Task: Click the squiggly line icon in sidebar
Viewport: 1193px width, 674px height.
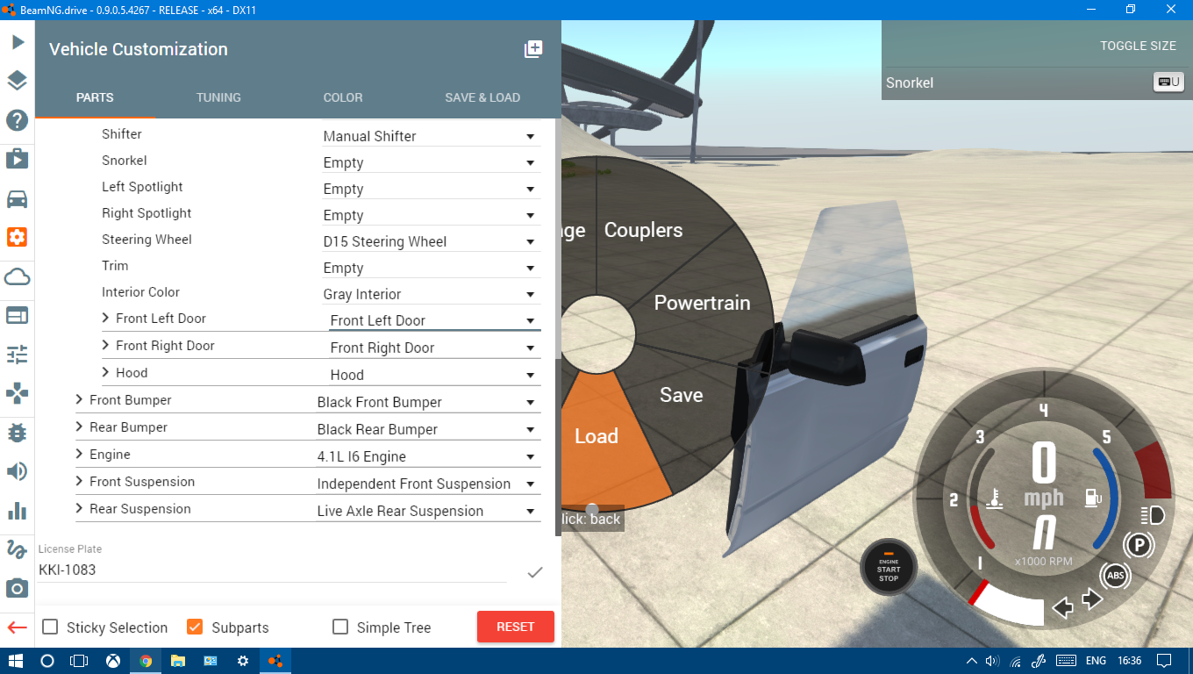Action: [x=18, y=549]
